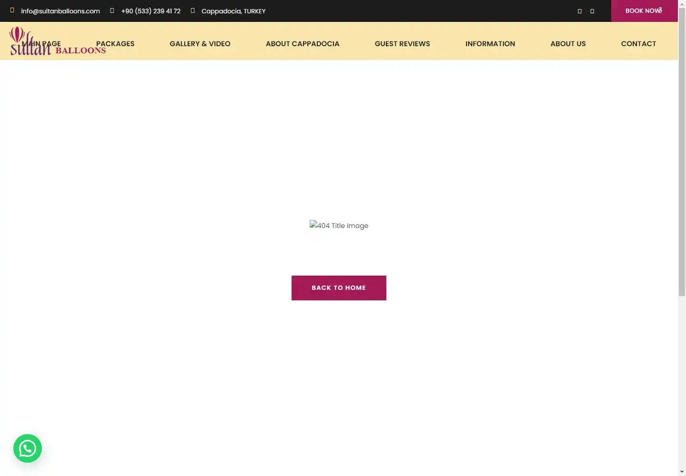Click the Cappadocia, TURKEY location text
The image size is (686, 476).
233,11
